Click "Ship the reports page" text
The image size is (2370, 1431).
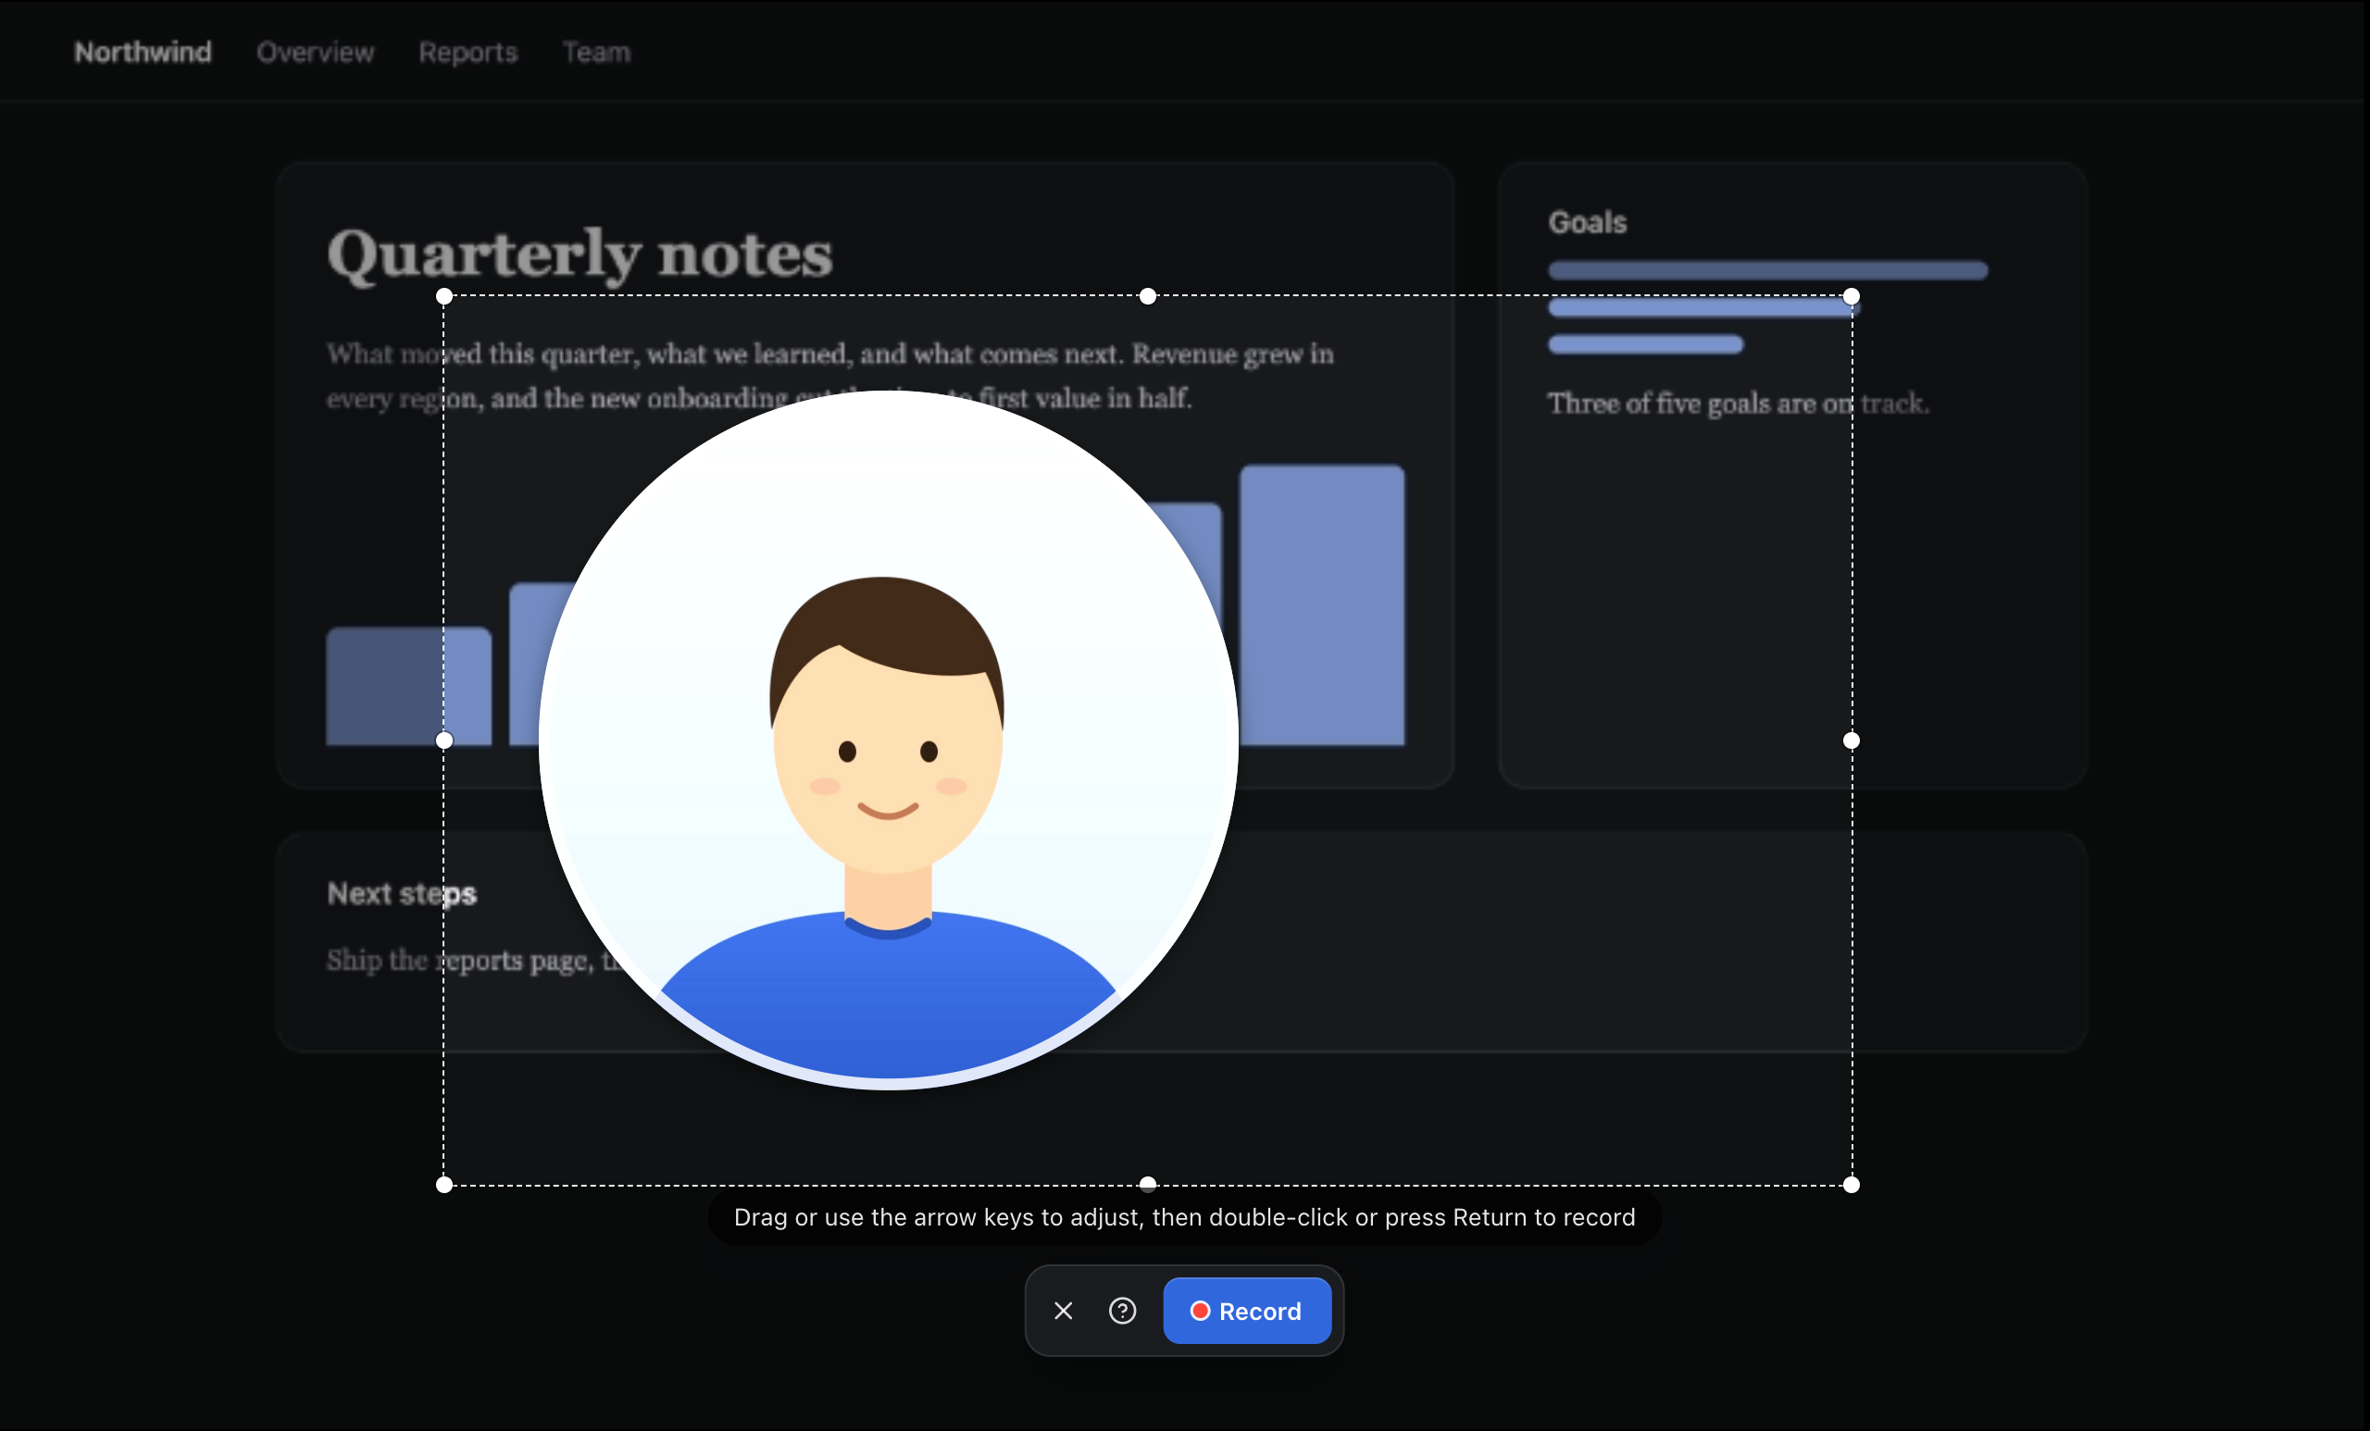point(459,960)
